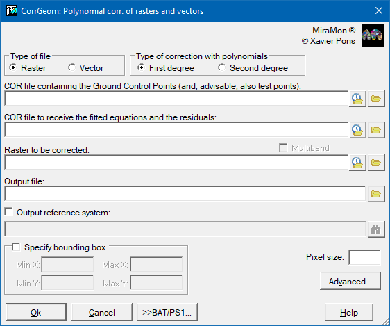
Task: Open recent files for raster to be corrected
Action: (357, 163)
